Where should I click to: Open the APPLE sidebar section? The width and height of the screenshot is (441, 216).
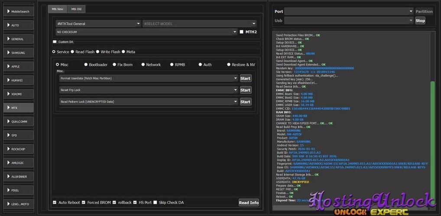[x=19, y=67]
